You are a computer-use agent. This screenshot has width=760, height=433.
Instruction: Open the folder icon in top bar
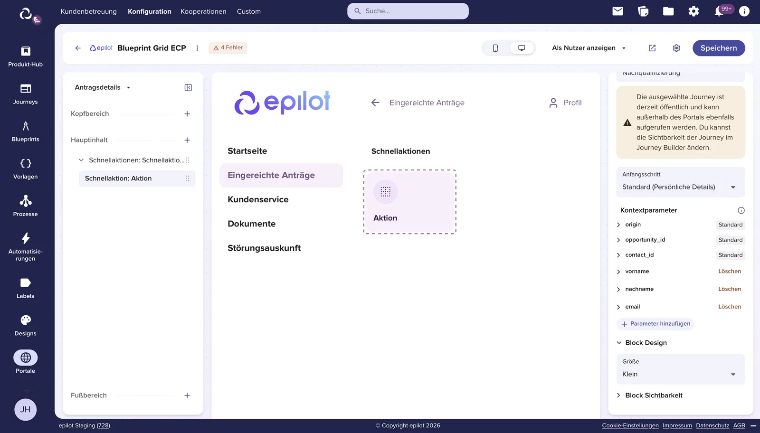pos(668,11)
